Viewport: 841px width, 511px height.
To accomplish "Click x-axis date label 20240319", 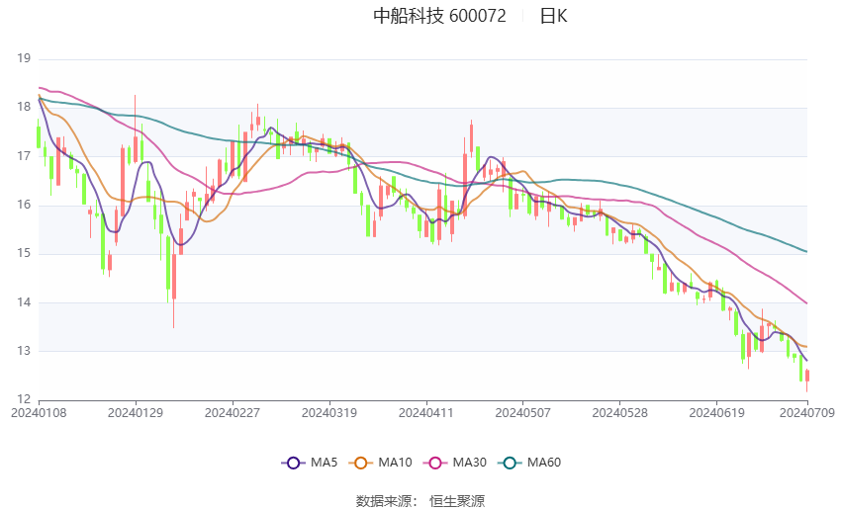I will 329,413.
